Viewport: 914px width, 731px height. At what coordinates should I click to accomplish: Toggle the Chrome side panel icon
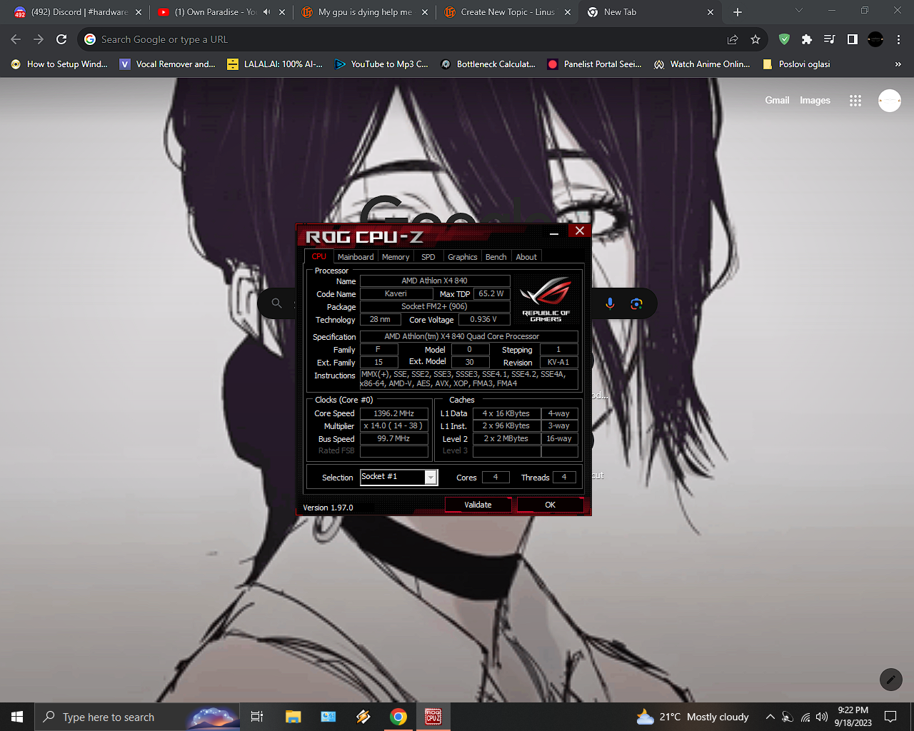pos(853,39)
